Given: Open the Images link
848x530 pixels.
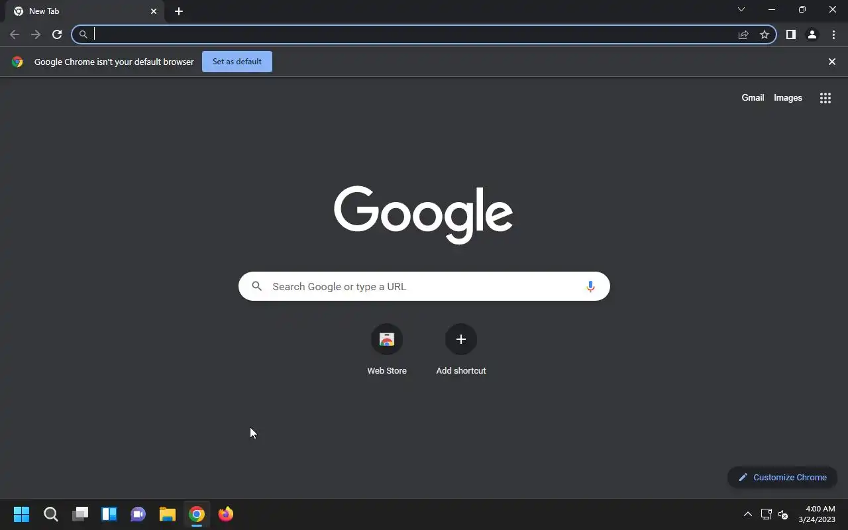Looking at the screenshot, I should 788,97.
